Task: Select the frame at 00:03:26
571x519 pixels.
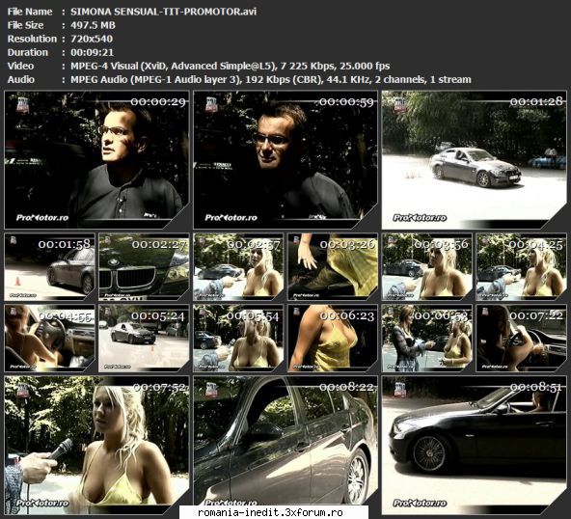Action: click(x=333, y=267)
